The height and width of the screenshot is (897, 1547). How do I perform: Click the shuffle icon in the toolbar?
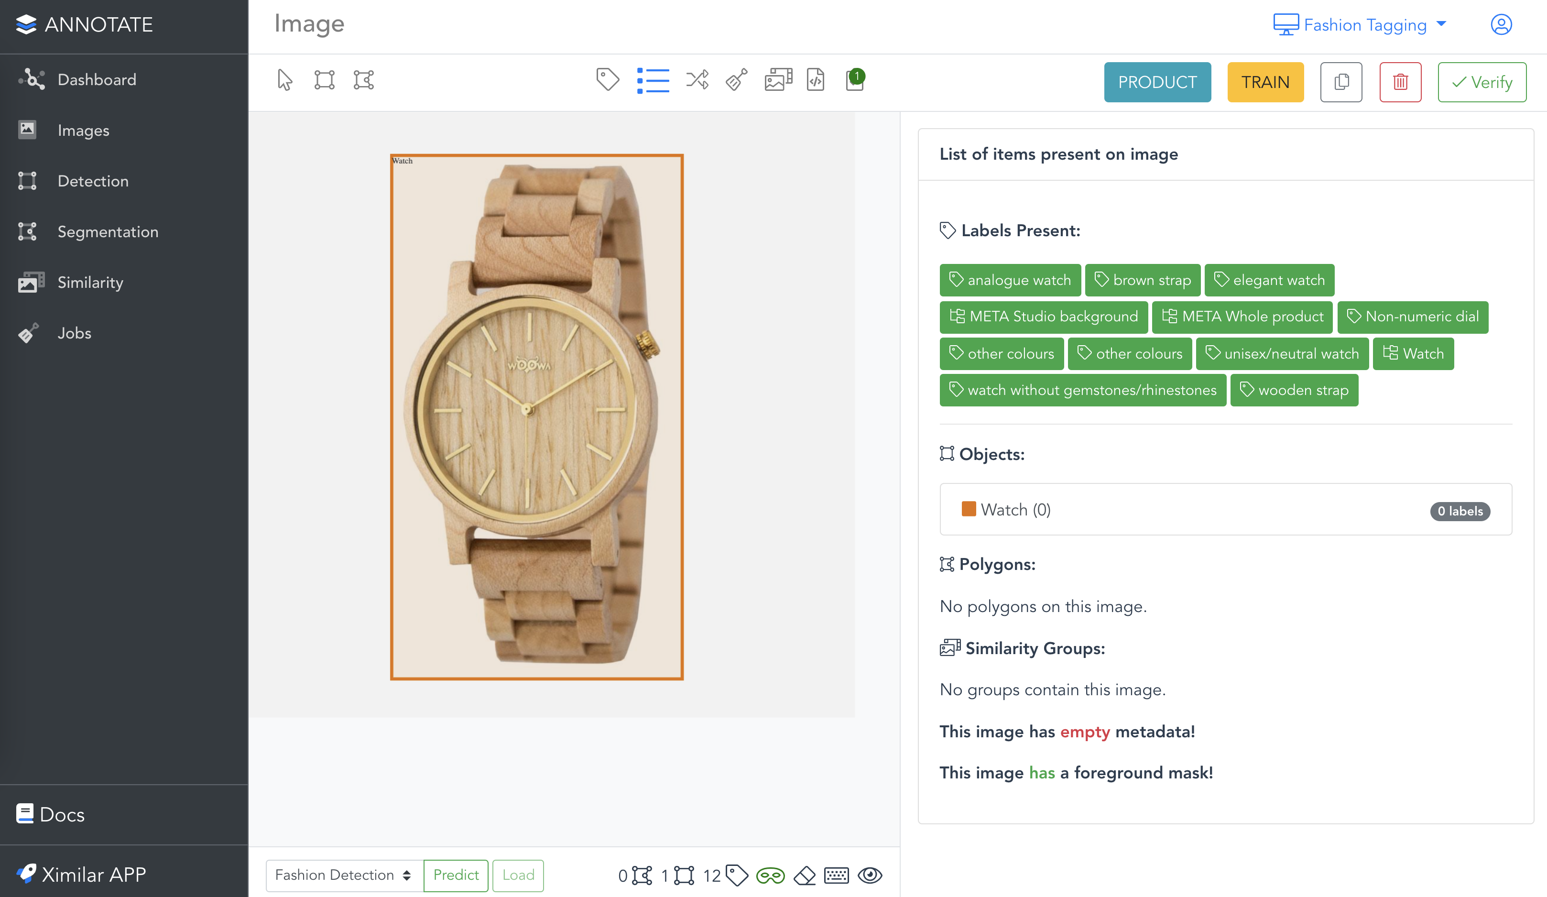pos(697,79)
